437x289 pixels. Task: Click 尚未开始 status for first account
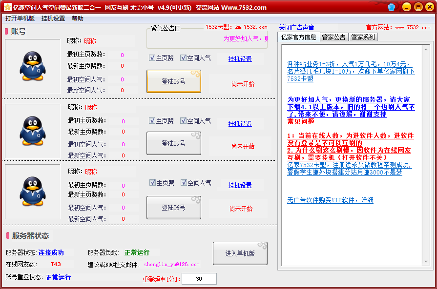click(243, 84)
